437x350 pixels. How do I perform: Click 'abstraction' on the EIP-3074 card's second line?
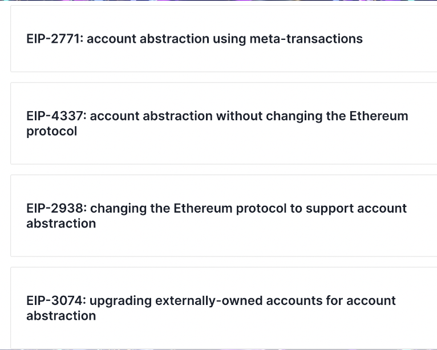[x=61, y=316]
